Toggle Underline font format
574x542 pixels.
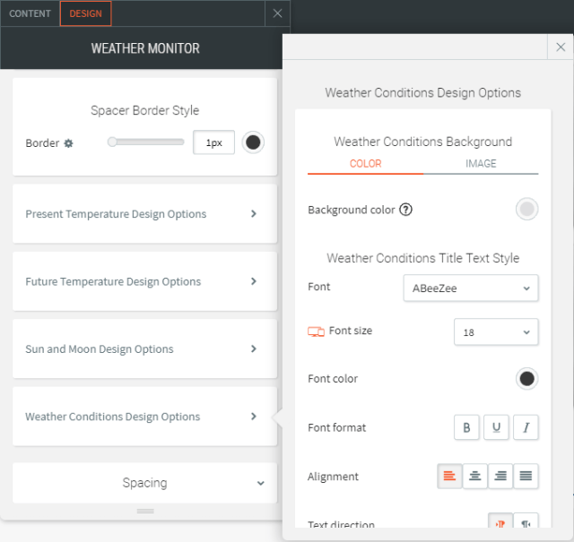tap(496, 427)
